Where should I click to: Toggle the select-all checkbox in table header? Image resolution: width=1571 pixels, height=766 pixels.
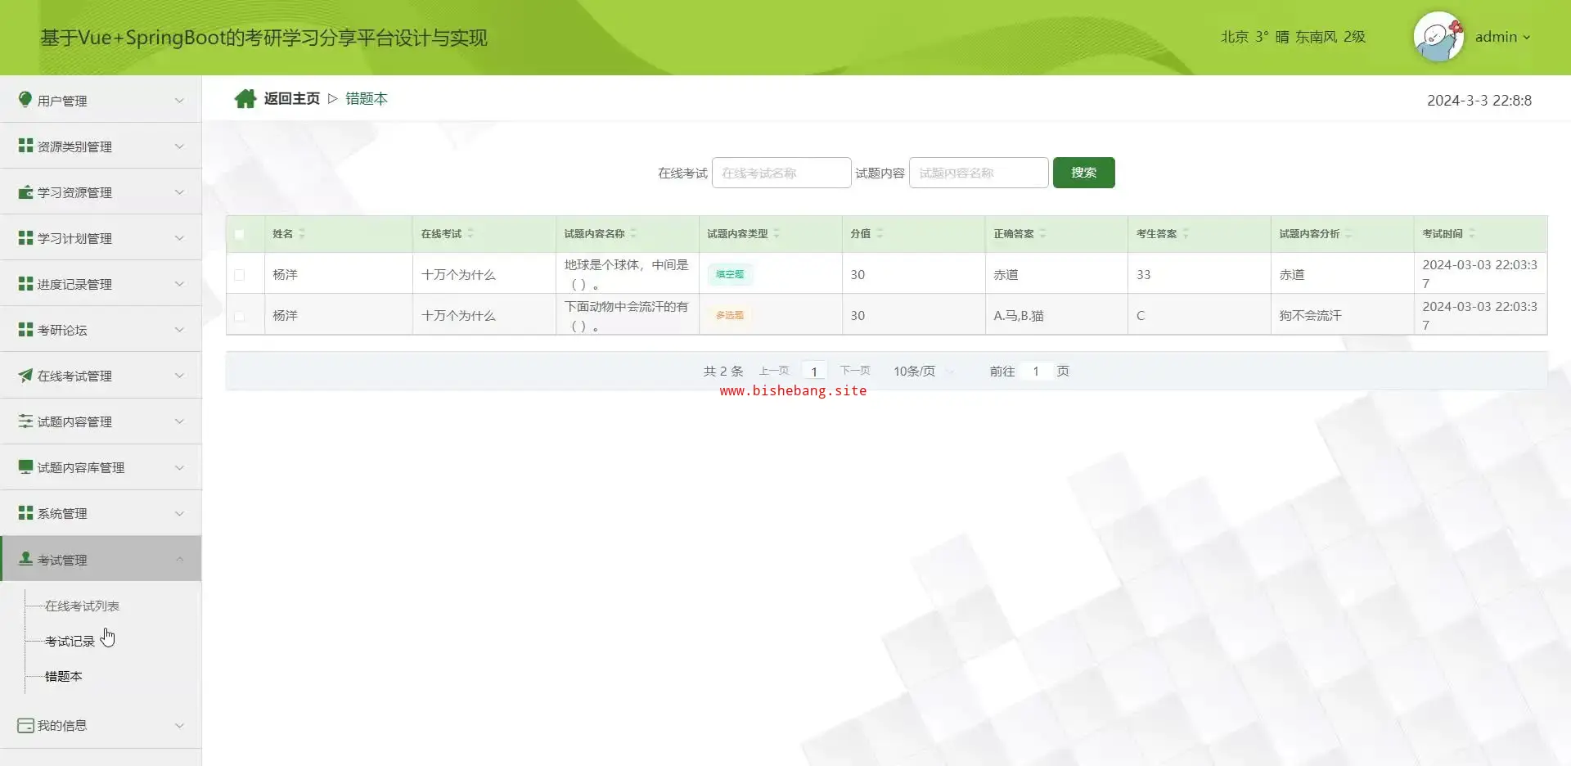[239, 234]
